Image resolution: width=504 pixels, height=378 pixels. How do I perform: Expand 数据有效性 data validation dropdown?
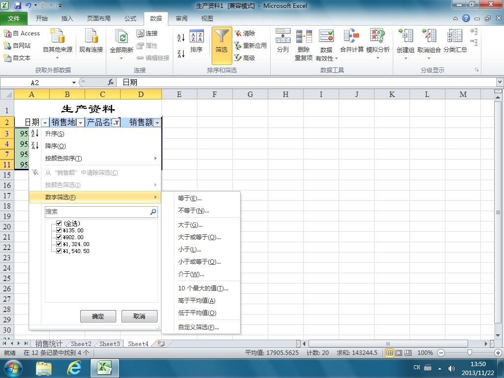336,59
